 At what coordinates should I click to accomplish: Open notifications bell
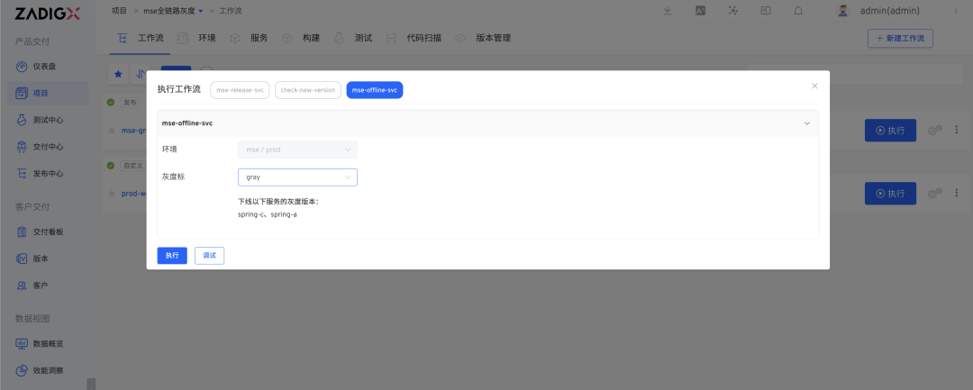(x=798, y=11)
